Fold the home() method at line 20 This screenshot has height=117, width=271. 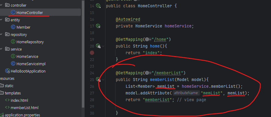click(103, 46)
